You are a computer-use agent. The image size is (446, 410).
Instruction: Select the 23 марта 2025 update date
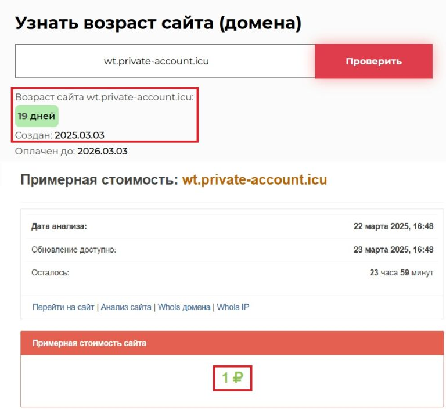click(x=393, y=249)
